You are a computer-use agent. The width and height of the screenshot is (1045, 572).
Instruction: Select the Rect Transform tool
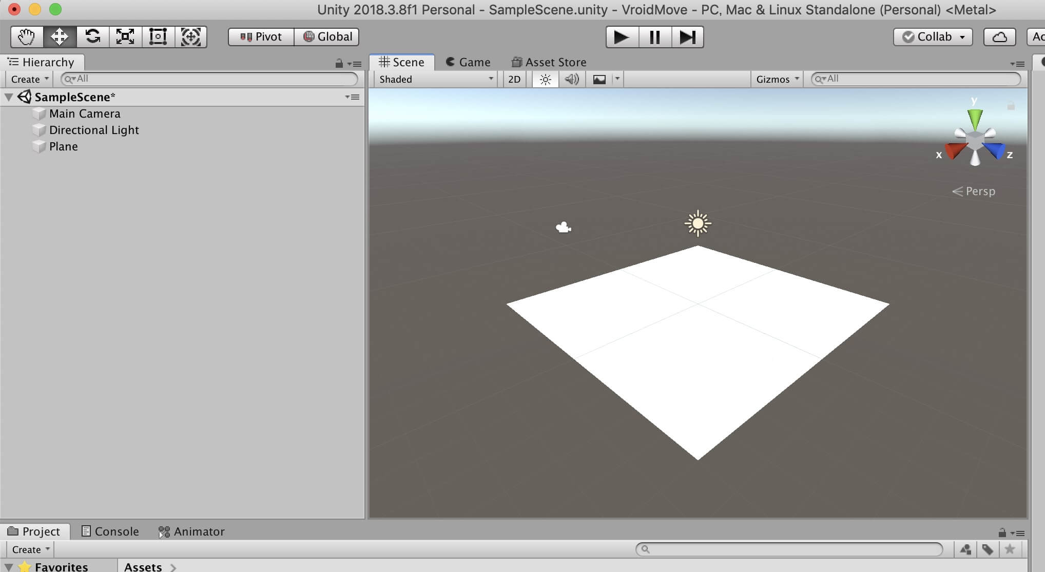tap(158, 37)
